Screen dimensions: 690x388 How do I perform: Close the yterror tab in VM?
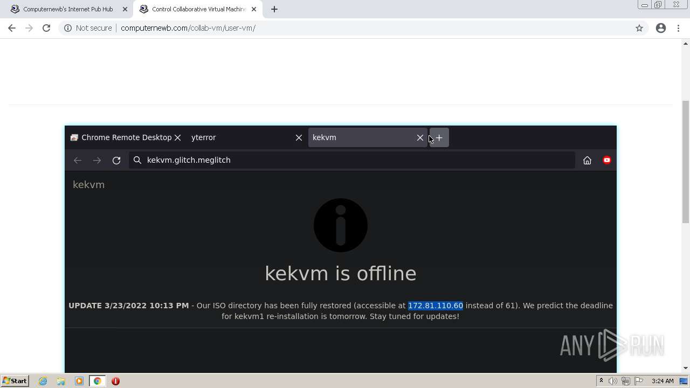coord(299,137)
